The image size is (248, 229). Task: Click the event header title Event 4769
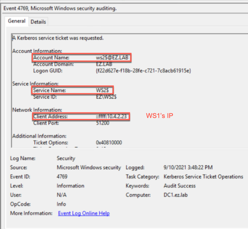pyautogui.click(x=16, y=8)
